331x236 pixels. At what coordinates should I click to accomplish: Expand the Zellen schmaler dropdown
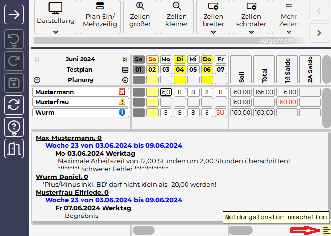[251, 32]
